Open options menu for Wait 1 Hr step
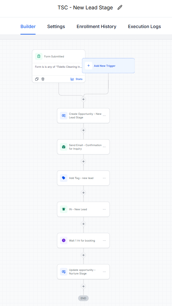172x306 pixels. 104,241
